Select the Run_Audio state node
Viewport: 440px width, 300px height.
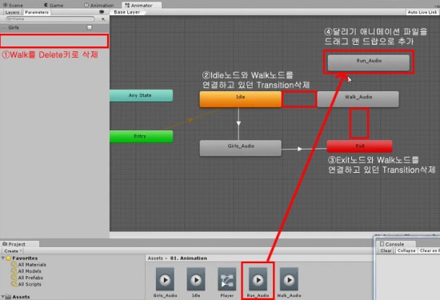point(369,62)
